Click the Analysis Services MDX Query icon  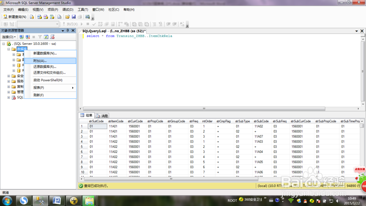40,16
